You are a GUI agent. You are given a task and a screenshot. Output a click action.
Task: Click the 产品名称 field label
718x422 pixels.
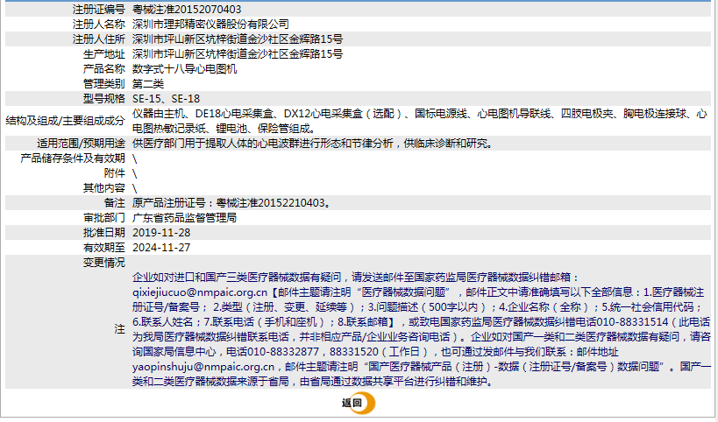(x=104, y=69)
